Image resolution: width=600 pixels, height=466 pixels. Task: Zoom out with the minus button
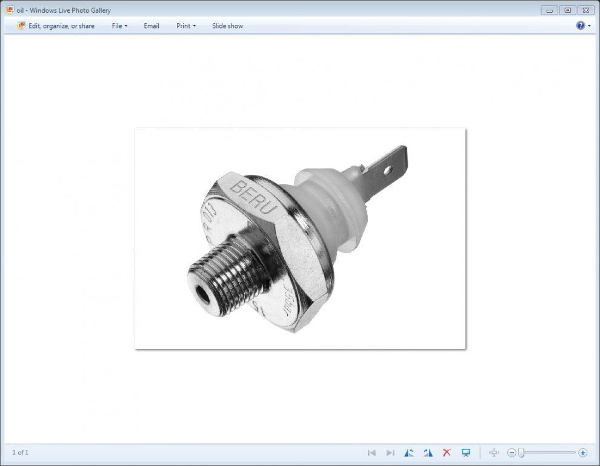[512, 453]
